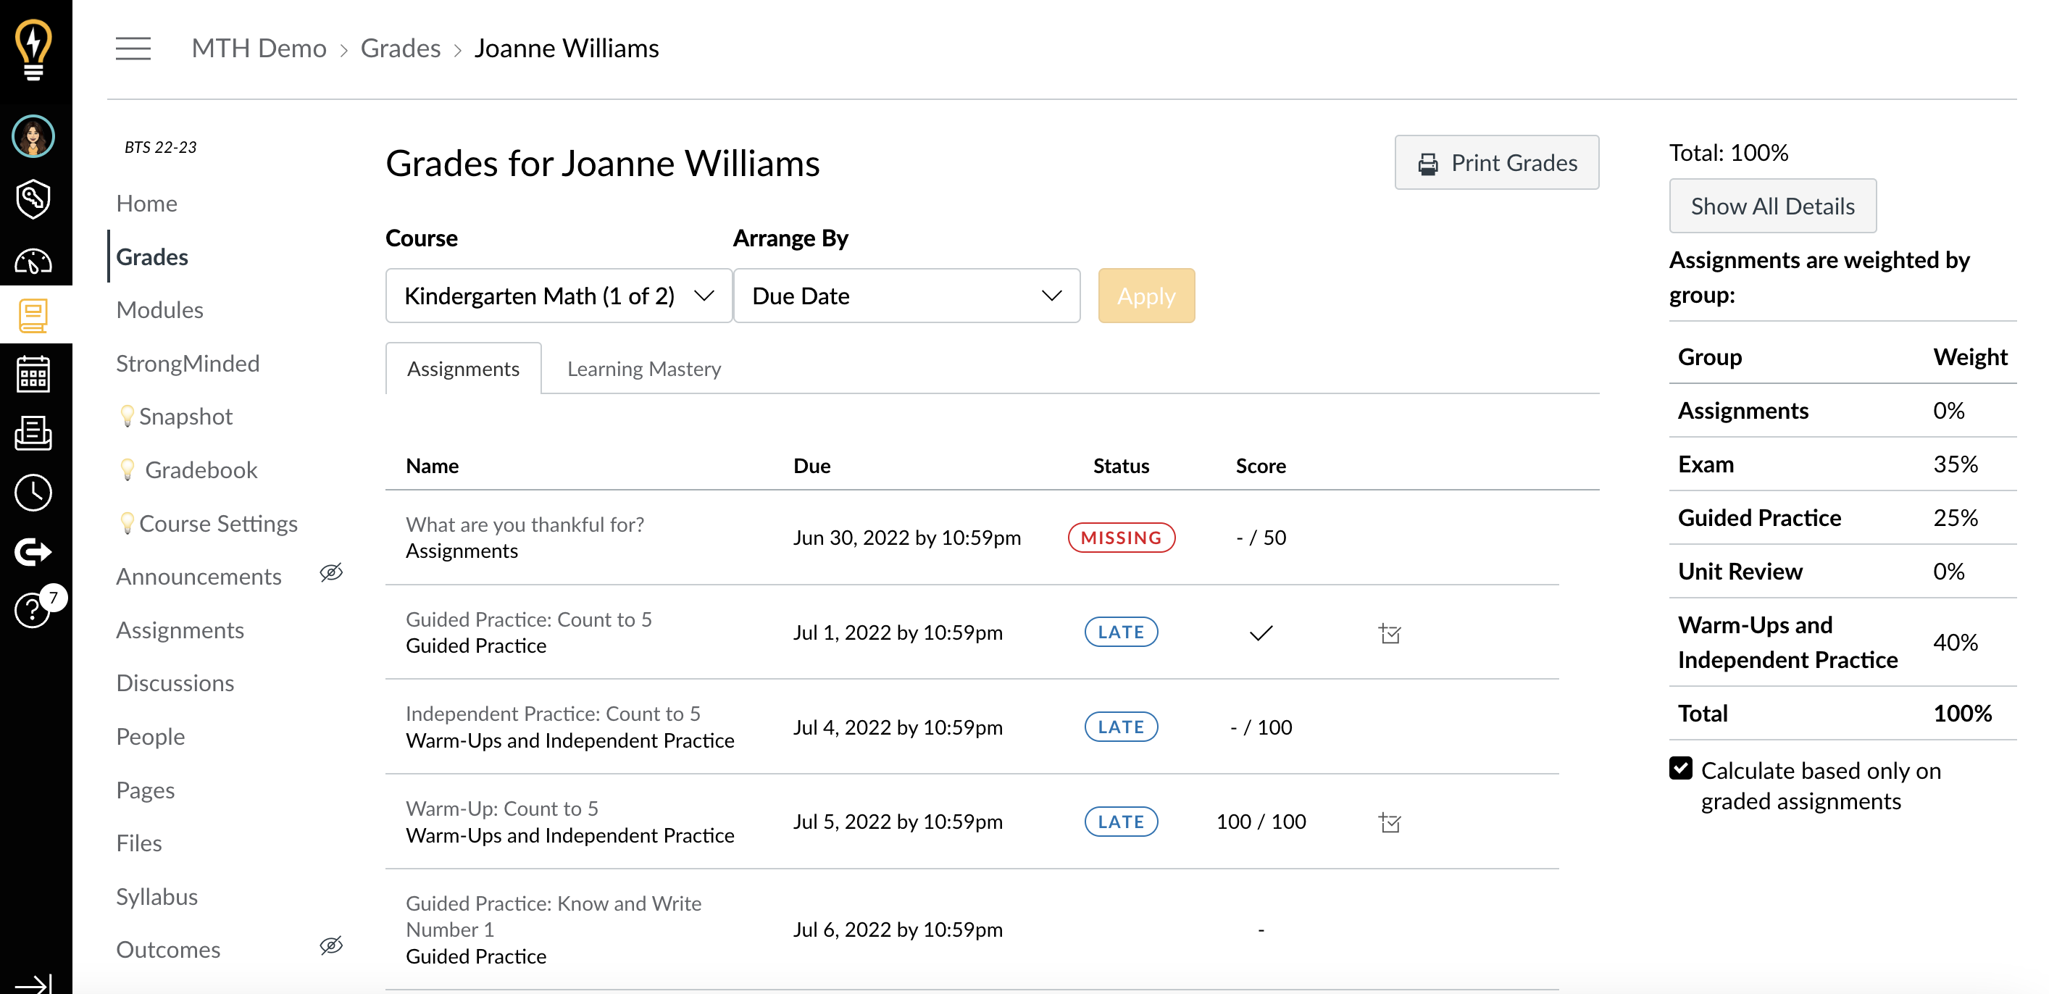Switch to the Learning Mastery tab

[643, 368]
